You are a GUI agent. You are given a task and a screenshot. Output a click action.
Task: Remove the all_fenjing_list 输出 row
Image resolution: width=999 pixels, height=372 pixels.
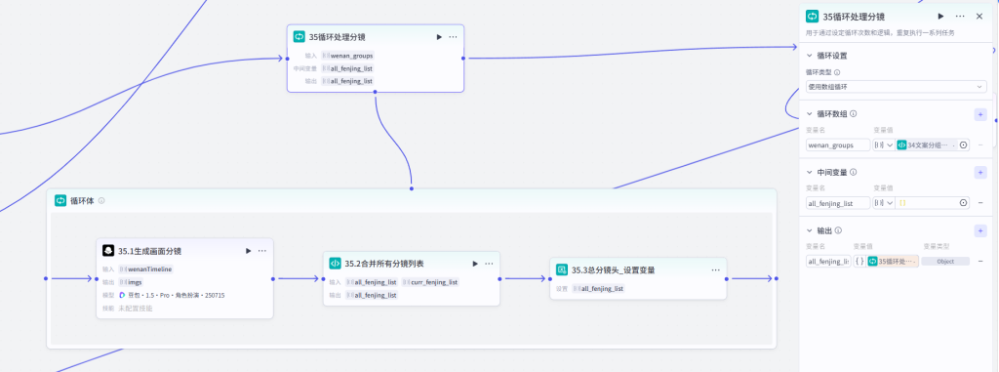tap(980, 261)
